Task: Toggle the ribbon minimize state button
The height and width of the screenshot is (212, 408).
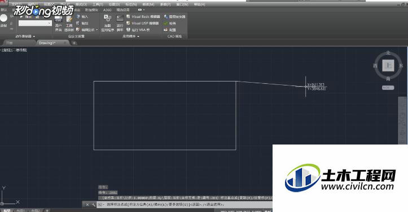Action: click(x=140, y=10)
